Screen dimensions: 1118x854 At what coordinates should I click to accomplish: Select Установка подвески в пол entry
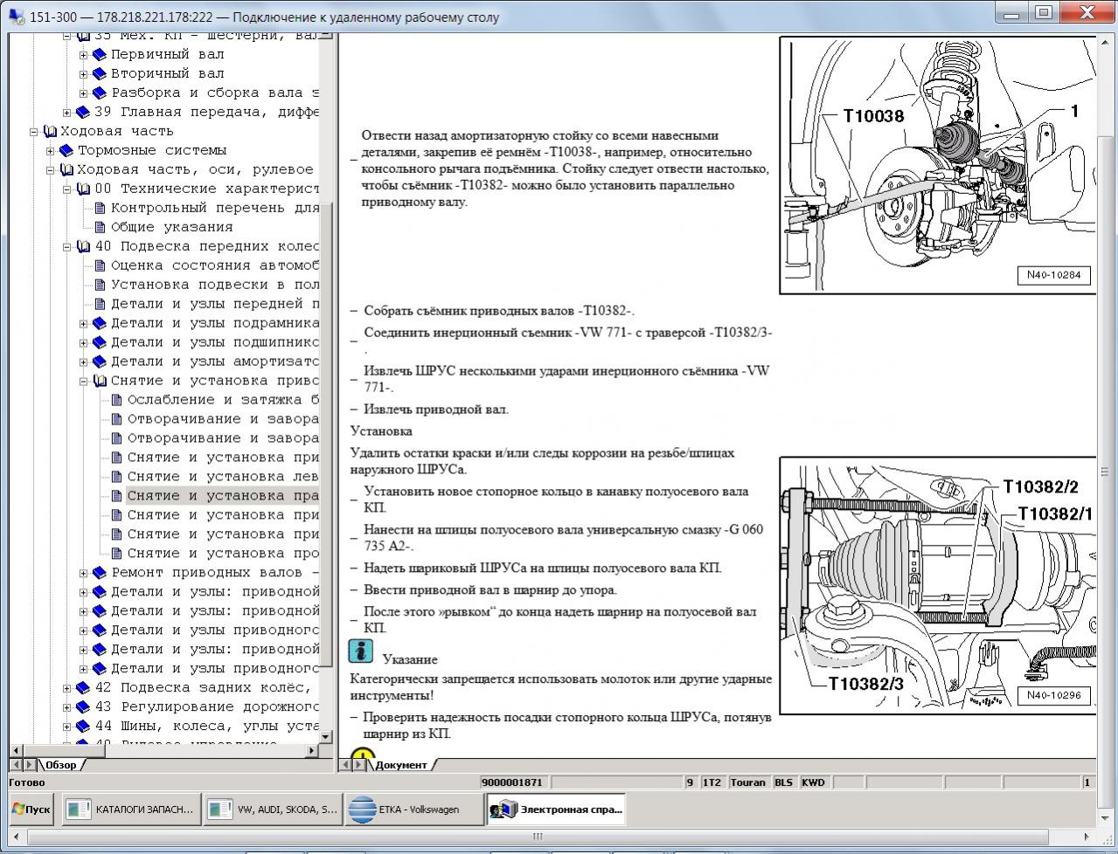coord(215,285)
